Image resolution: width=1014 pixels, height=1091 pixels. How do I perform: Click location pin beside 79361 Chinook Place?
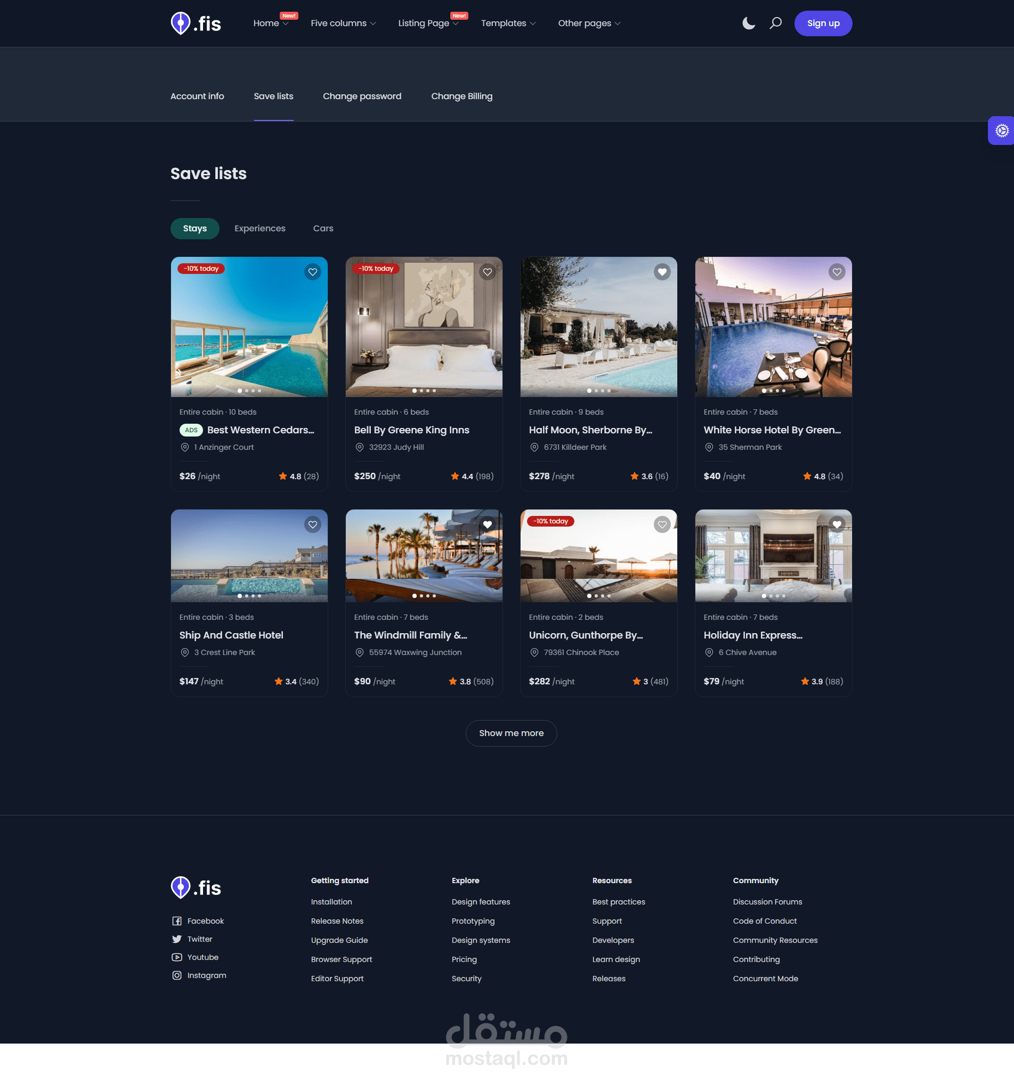534,652
